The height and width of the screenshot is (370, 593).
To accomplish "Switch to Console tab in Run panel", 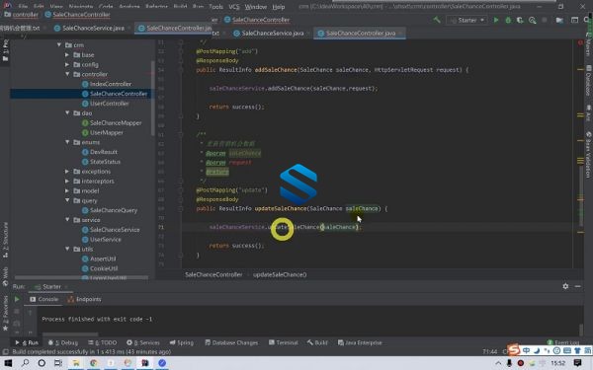I will (44, 299).
